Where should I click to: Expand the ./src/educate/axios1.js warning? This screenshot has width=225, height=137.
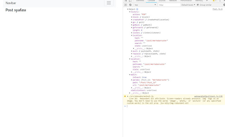[x=128, y=96]
